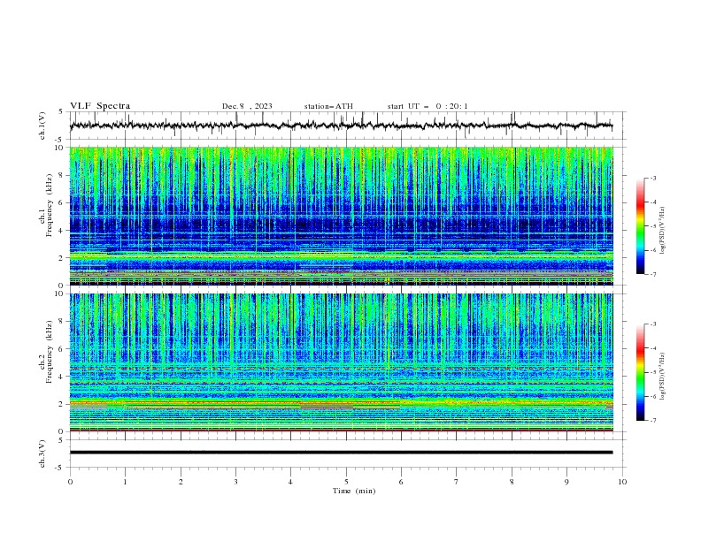Click time axis tick label "4"

(290, 482)
